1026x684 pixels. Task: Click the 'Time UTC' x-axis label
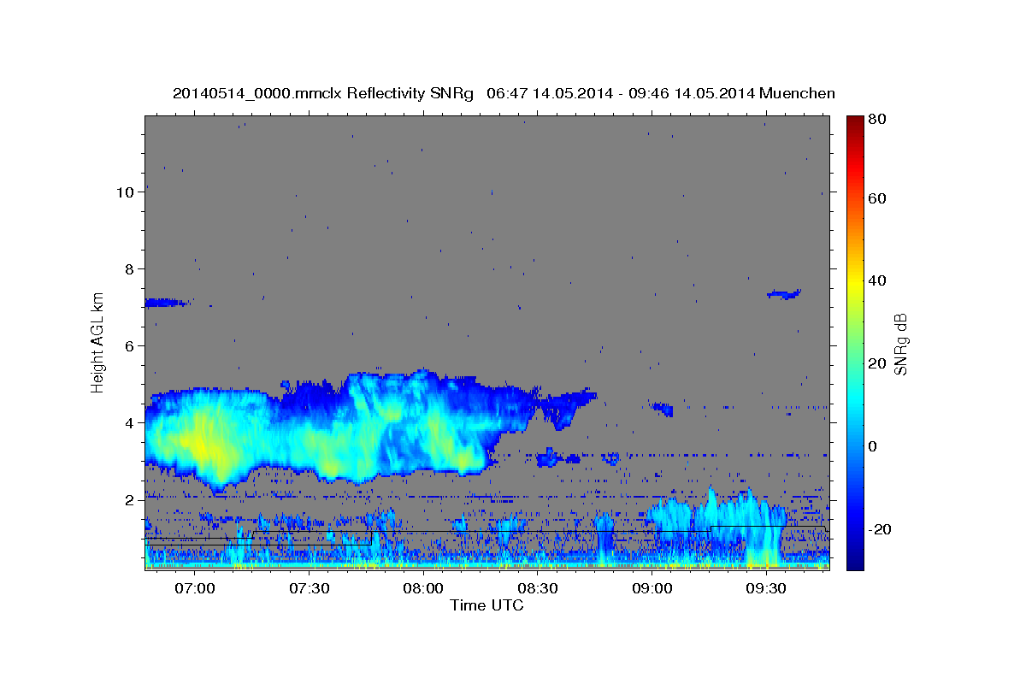486,605
